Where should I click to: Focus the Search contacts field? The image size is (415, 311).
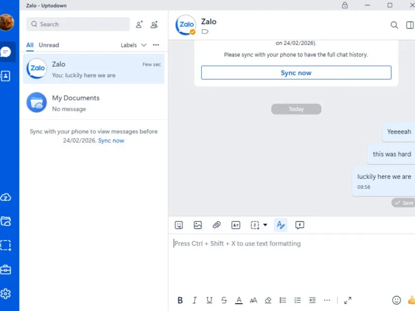pyautogui.click(x=78, y=24)
